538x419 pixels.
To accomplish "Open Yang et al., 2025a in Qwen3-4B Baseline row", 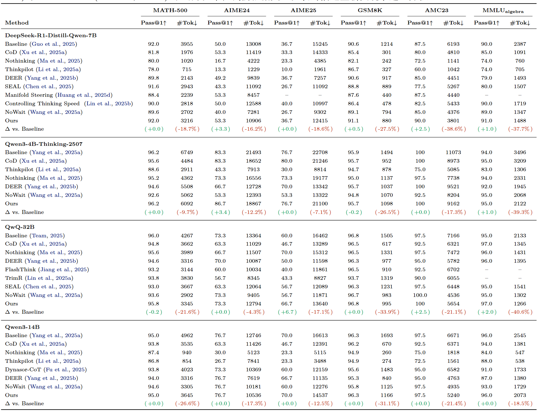I will click(56, 152).
